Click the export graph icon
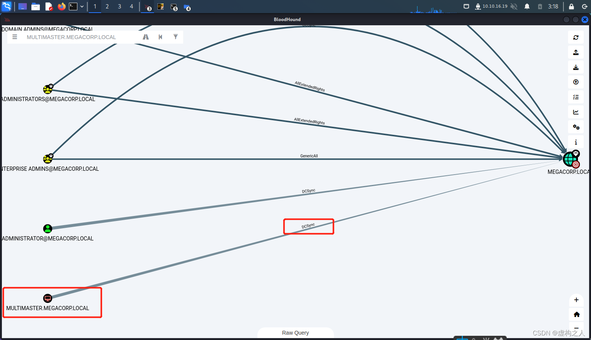Viewport: 591px width, 340px height. click(576, 52)
